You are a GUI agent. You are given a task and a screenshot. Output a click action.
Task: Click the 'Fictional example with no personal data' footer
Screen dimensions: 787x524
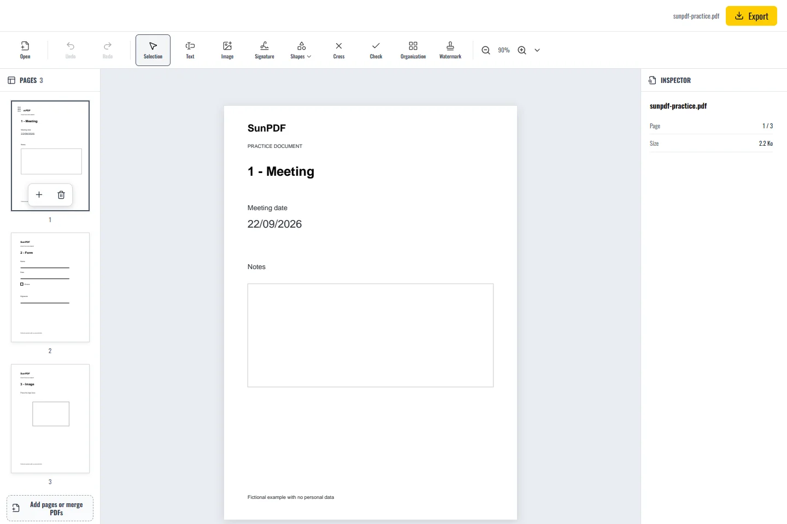click(x=291, y=497)
